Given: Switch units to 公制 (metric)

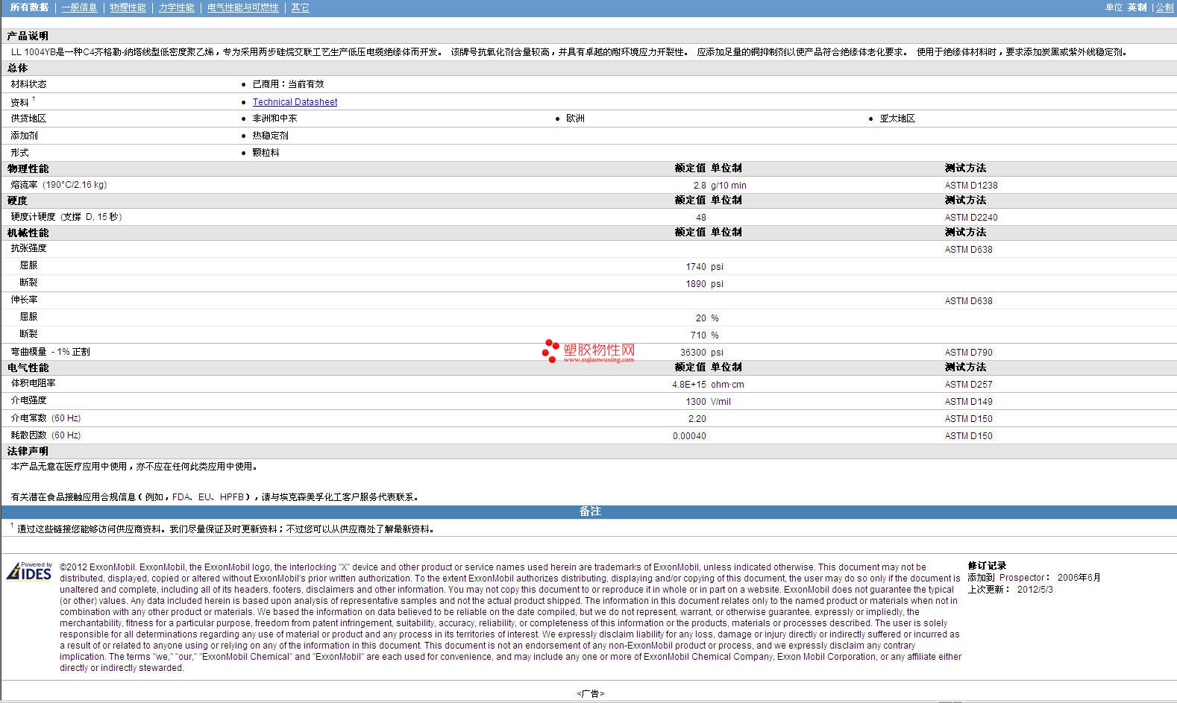Looking at the screenshot, I should click(x=1164, y=7).
